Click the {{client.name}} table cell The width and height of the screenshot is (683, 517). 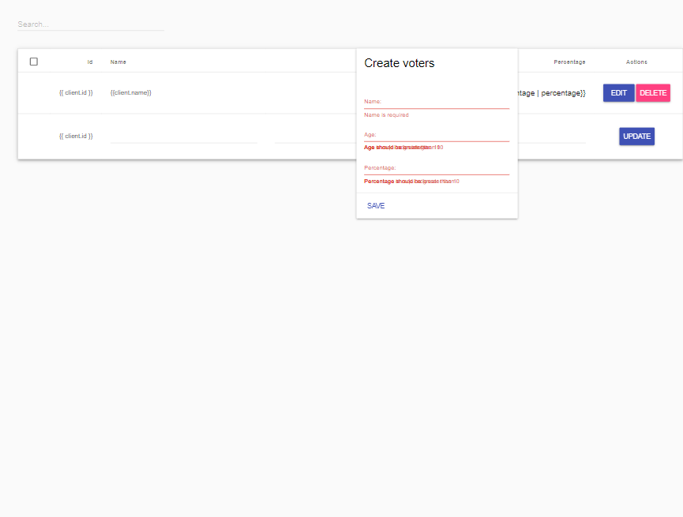coord(130,93)
